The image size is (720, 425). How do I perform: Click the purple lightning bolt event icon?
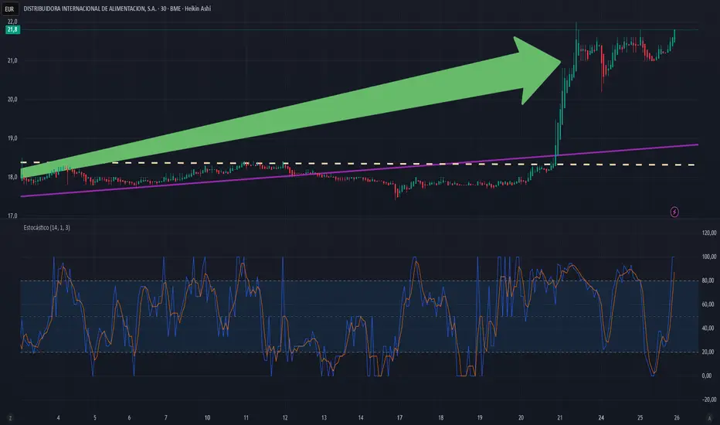click(x=674, y=212)
